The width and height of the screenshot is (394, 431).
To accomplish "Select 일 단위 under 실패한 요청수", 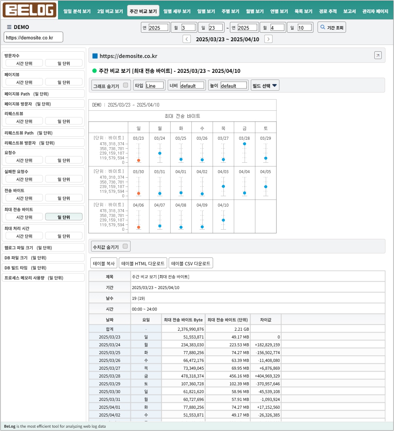I will click(64, 179).
